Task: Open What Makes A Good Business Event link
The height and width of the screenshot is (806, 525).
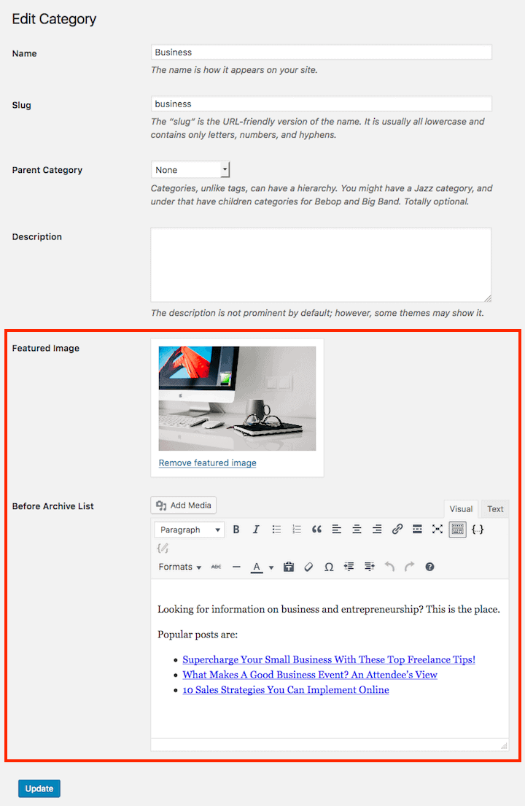Action: click(x=310, y=675)
